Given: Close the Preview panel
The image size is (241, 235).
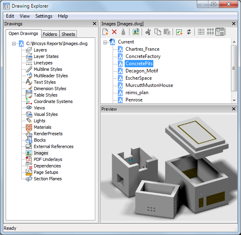Looking at the screenshot, I should (x=234, y=109).
